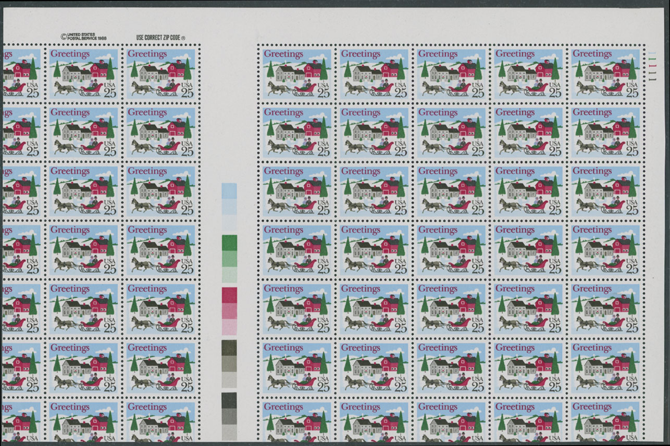Pick the medium green color swatch
The height and width of the screenshot is (446, 670).
(x=229, y=259)
